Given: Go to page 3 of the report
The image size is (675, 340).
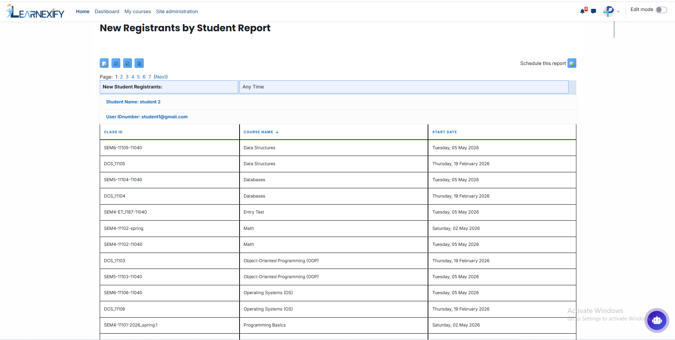Looking at the screenshot, I should pos(127,77).
